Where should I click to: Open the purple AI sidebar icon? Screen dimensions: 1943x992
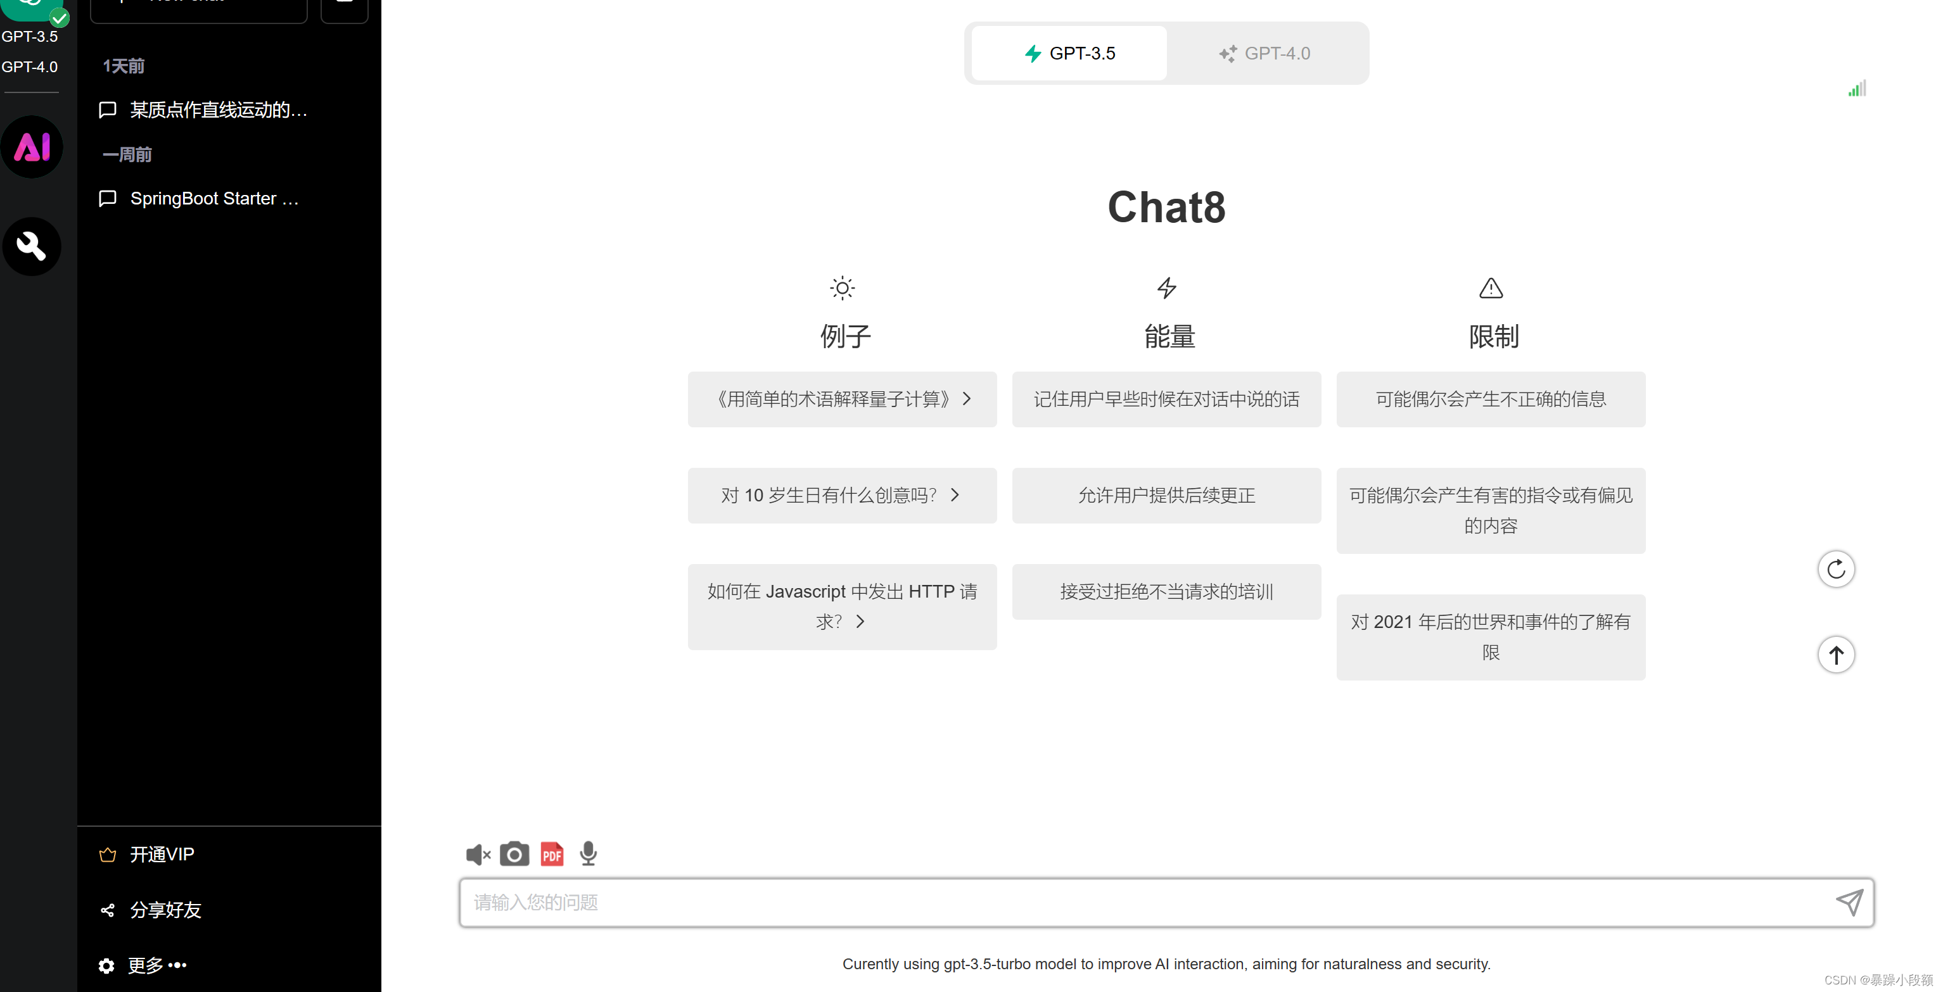click(32, 147)
